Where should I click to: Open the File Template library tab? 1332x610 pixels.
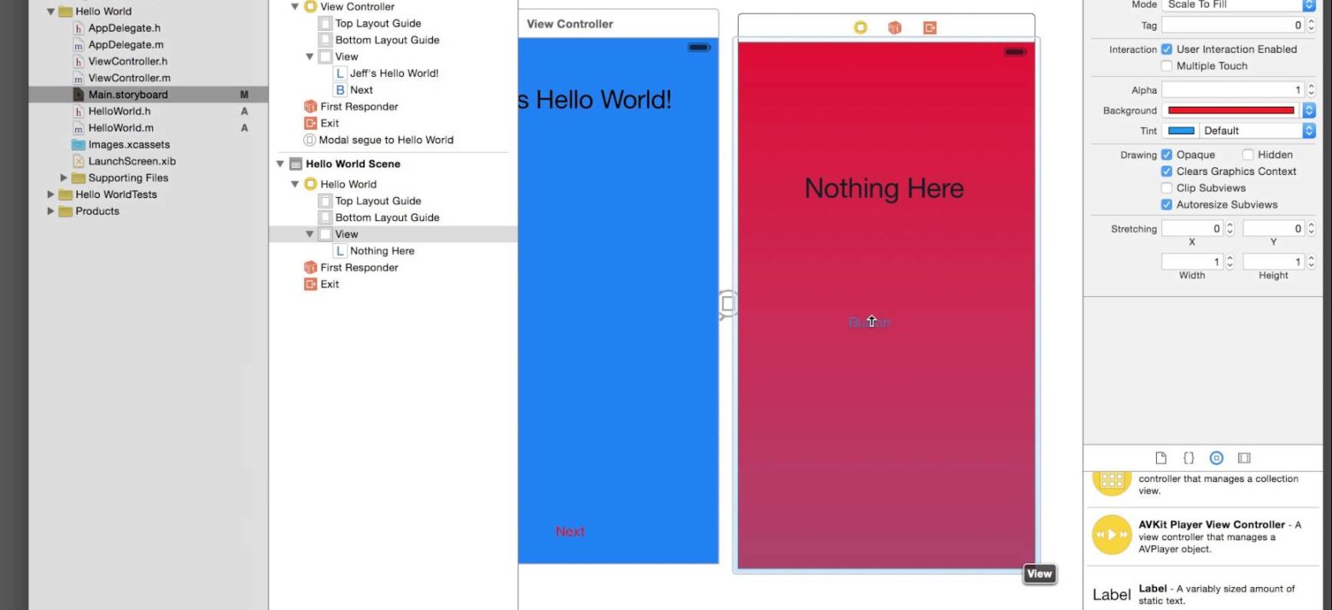click(x=1160, y=458)
